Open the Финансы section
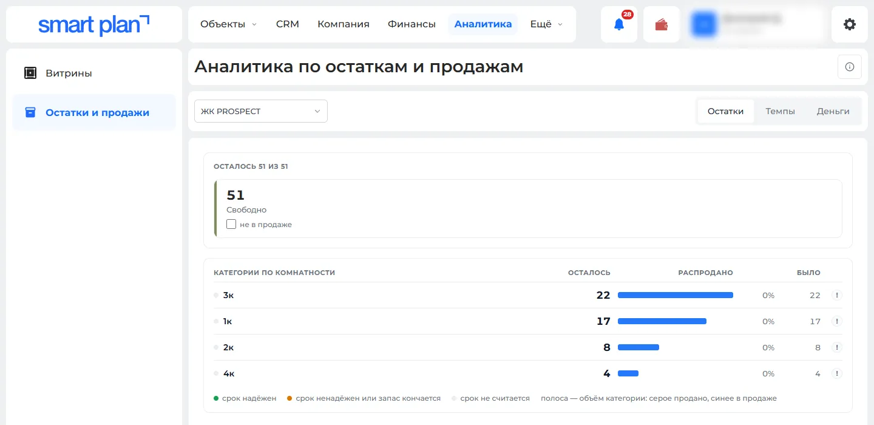Image resolution: width=874 pixels, height=425 pixels. (412, 24)
